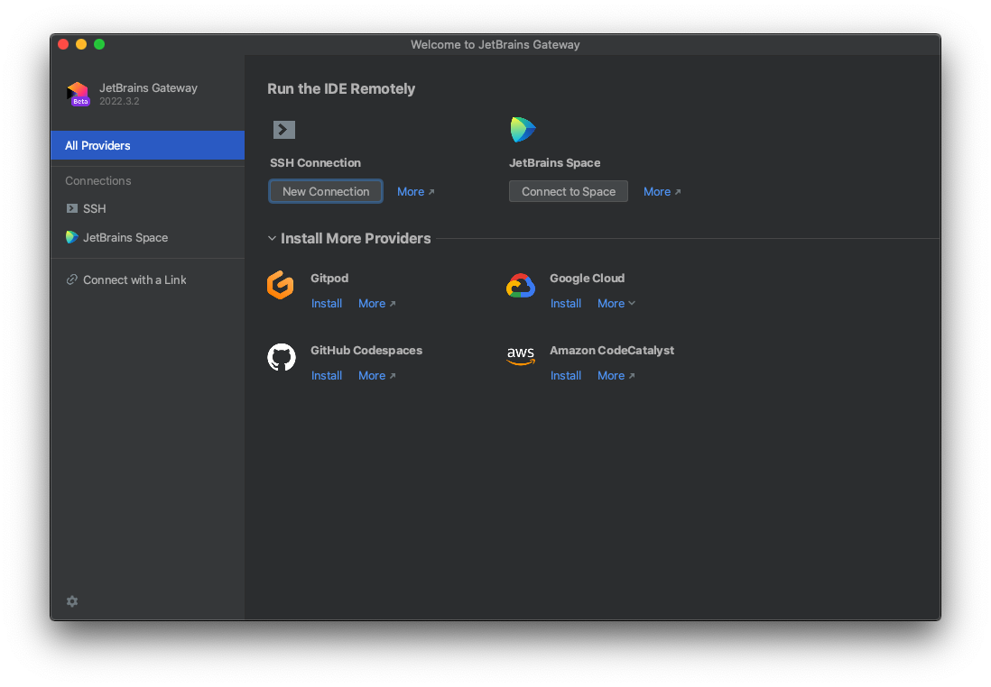Click the Google Cloud logo icon
Image resolution: width=991 pixels, height=687 pixels.
coord(521,286)
